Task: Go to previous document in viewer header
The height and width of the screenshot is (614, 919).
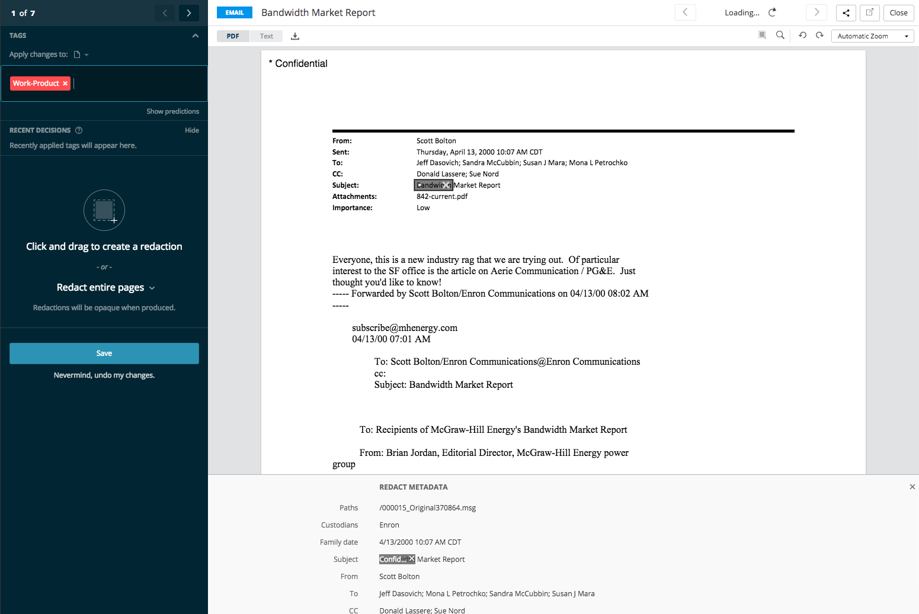Action: (686, 12)
